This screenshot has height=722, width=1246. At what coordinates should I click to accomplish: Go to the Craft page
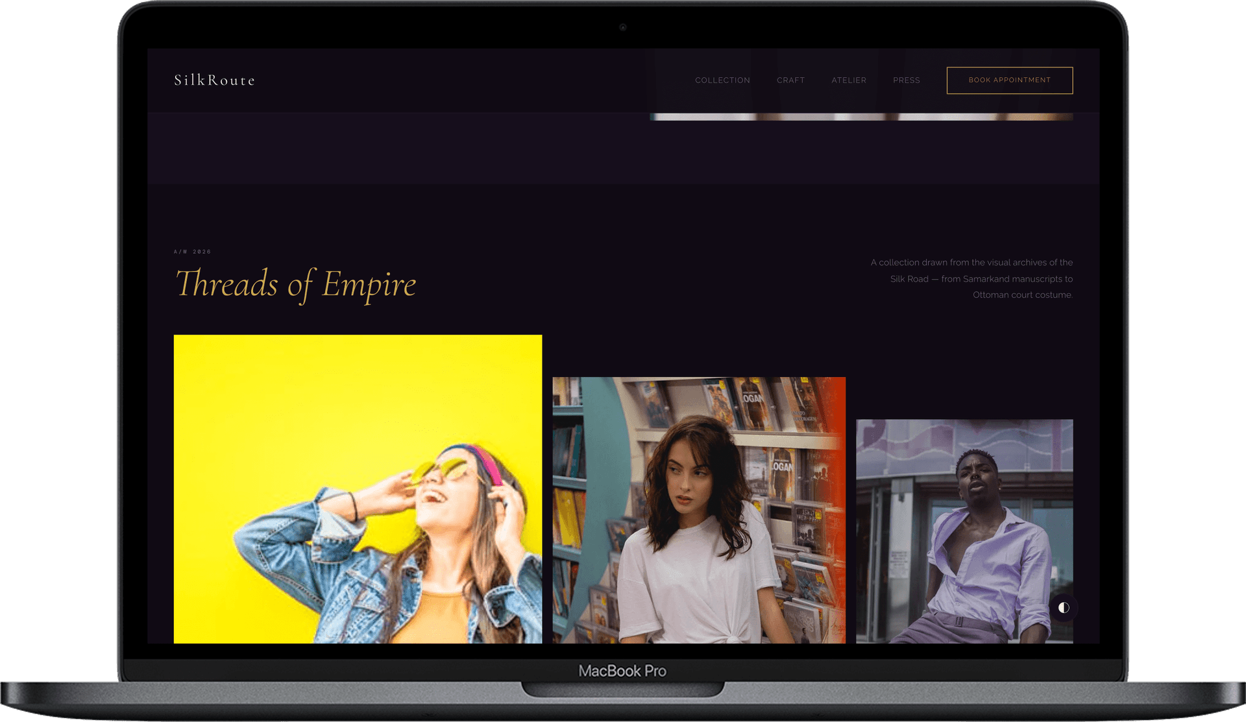(x=790, y=80)
